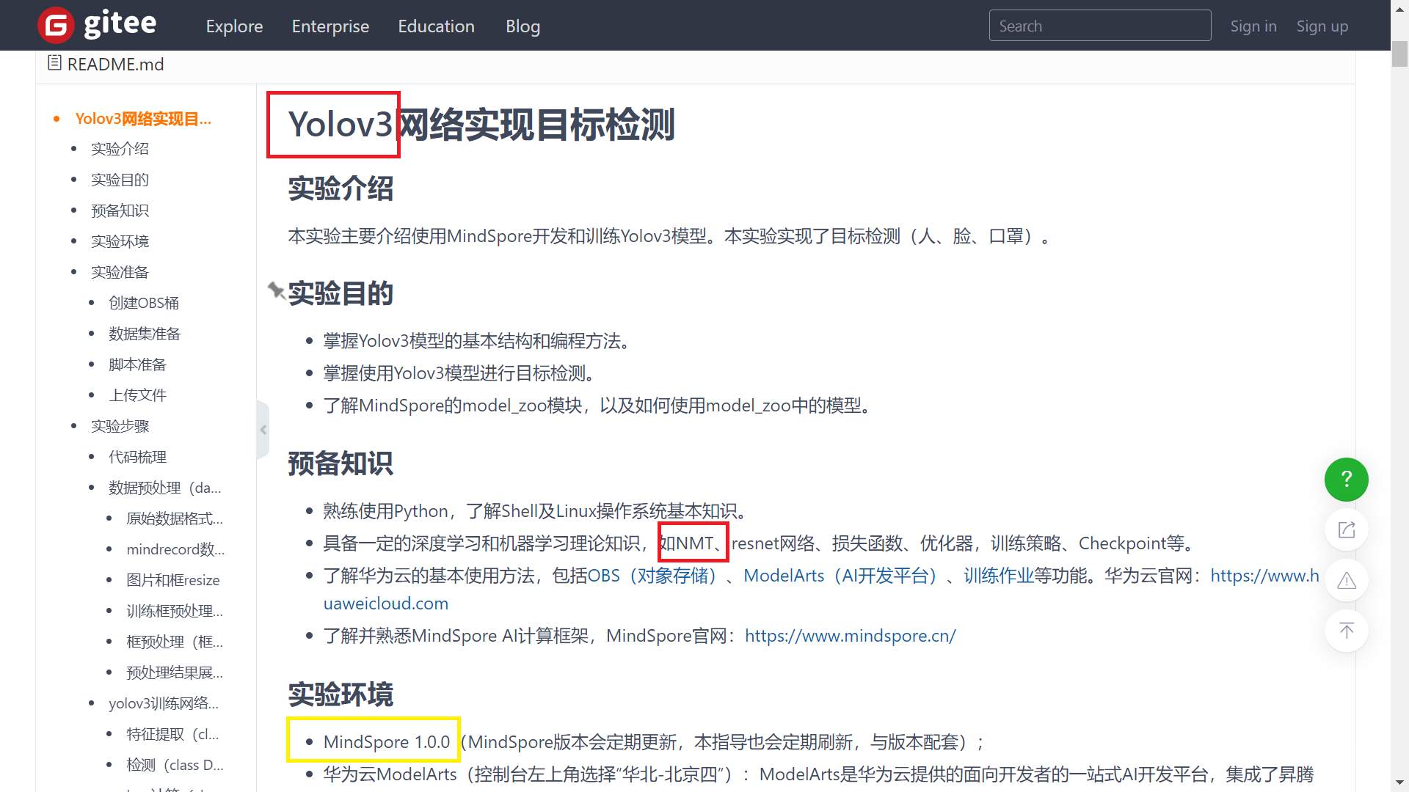Viewport: 1409px width, 792px height.
Task: Open the https://www.mindspore.cn/ link
Action: 850,636
